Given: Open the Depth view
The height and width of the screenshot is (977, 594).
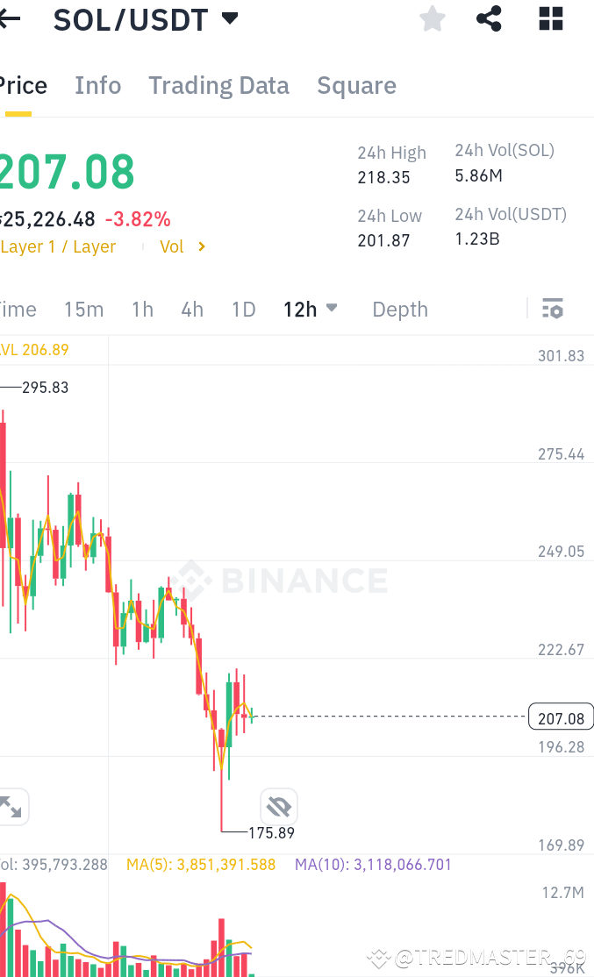Looking at the screenshot, I should click(399, 309).
